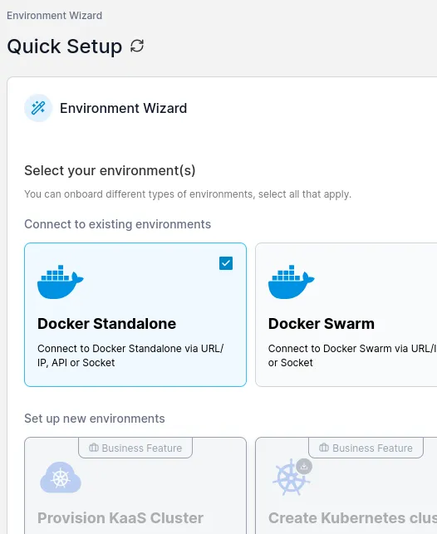Viewport: 437px width, 534px height.
Task: Click the Quick Setup page title
Action: (x=64, y=47)
